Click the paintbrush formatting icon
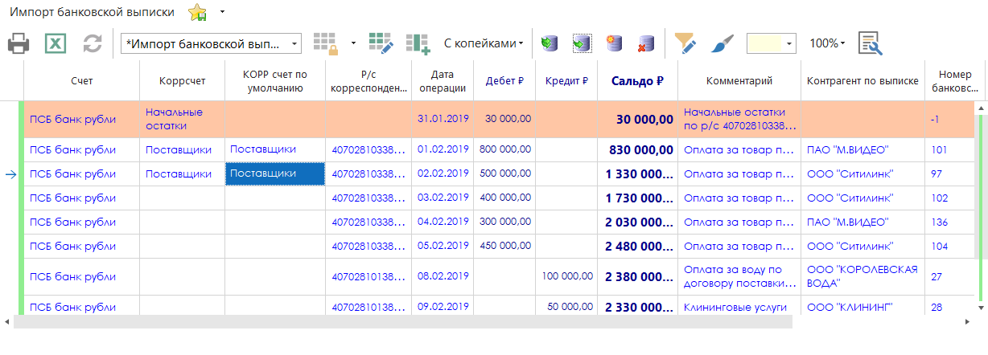This screenshot has height=355, width=988. (722, 43)
